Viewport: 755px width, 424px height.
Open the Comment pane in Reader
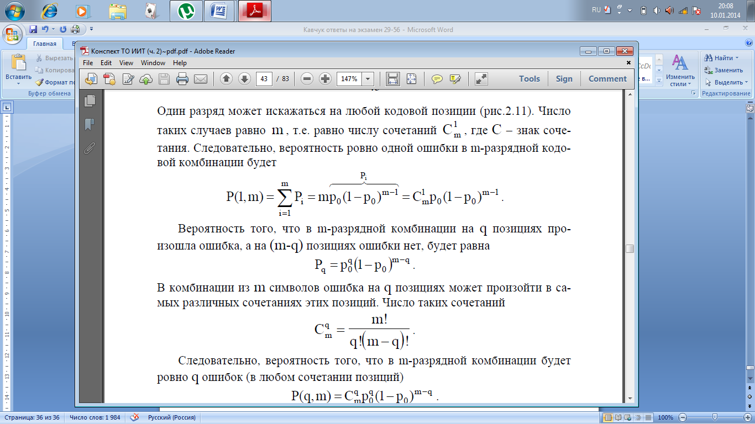pos(607,79)
